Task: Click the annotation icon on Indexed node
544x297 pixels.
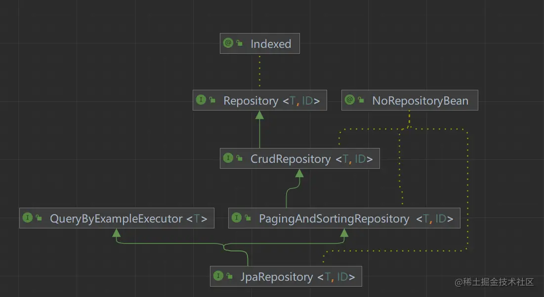Action: click(x=228, y=43)
